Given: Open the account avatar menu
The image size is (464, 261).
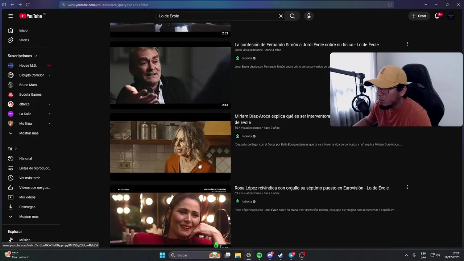Looking at the screenshot, I should (451, 16).
